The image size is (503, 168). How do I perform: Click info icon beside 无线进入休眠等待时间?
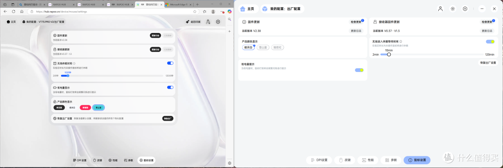click(x=401, y=41)
